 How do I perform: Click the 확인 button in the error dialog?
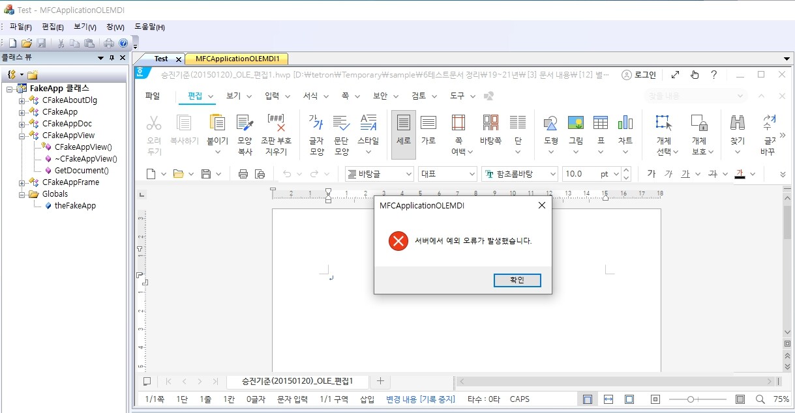(517, 280)
